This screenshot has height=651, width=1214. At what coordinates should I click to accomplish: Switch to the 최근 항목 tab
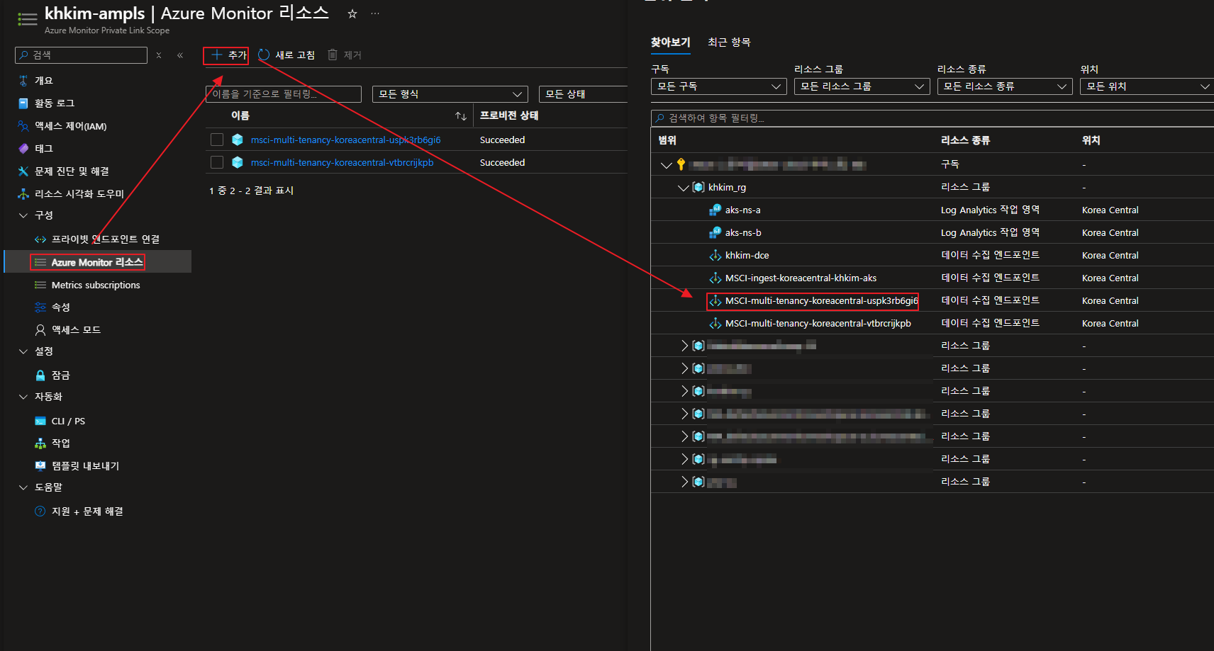click(729, 43)
